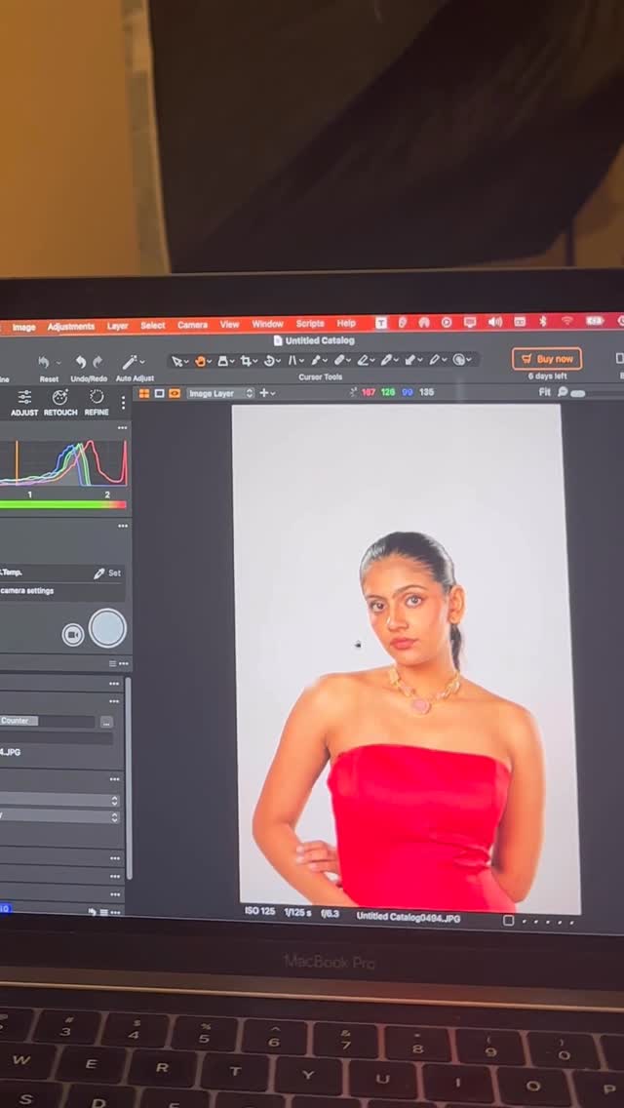
Task: Open the upper stepper dropdown in left panel
Action: (x=114, y=801)
